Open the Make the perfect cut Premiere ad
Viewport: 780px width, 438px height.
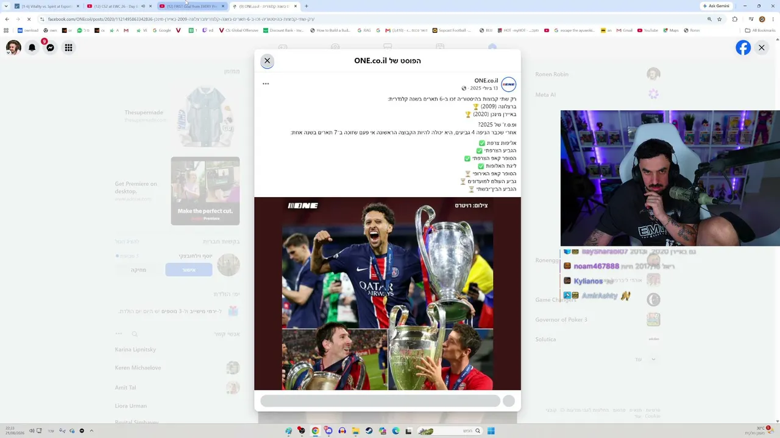[x=177, y=191]
